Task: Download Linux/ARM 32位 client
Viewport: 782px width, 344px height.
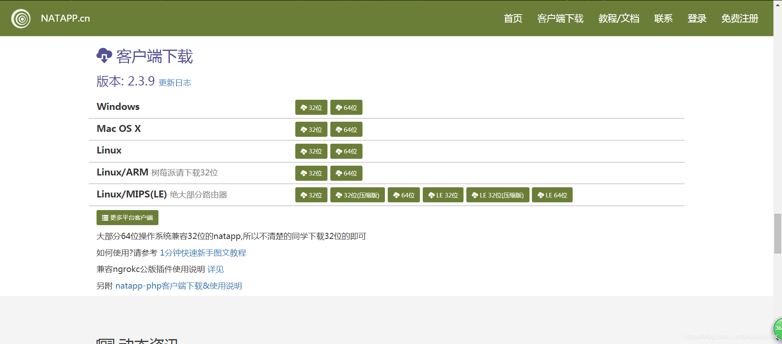Action: coord(311,173)
